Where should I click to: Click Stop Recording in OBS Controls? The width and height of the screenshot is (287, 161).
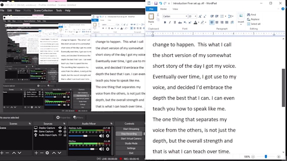tap(129, 134)
